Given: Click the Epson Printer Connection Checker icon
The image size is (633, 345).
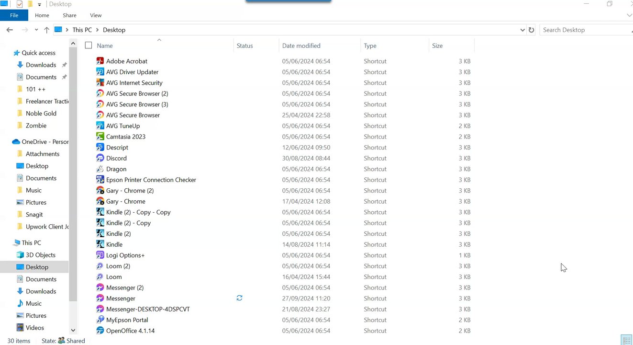Looking at the screenshot, I should 100,180.
